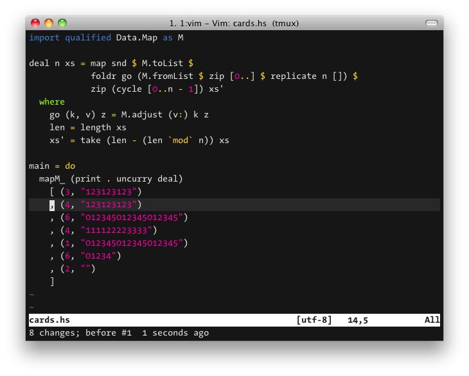This screenshot has width=469, height=376.
Task: Click the closing bracket ']' of the list
Action: (x=52, y=282)
